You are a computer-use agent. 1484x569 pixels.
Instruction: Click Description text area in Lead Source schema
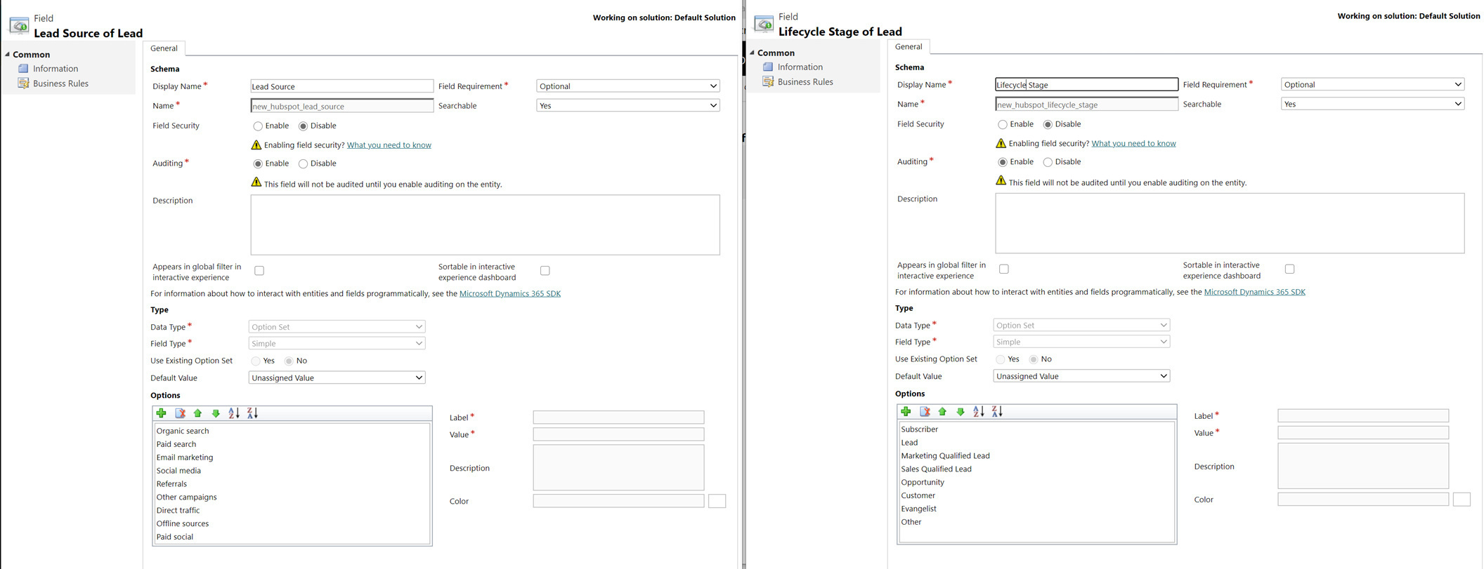point(486,225)
